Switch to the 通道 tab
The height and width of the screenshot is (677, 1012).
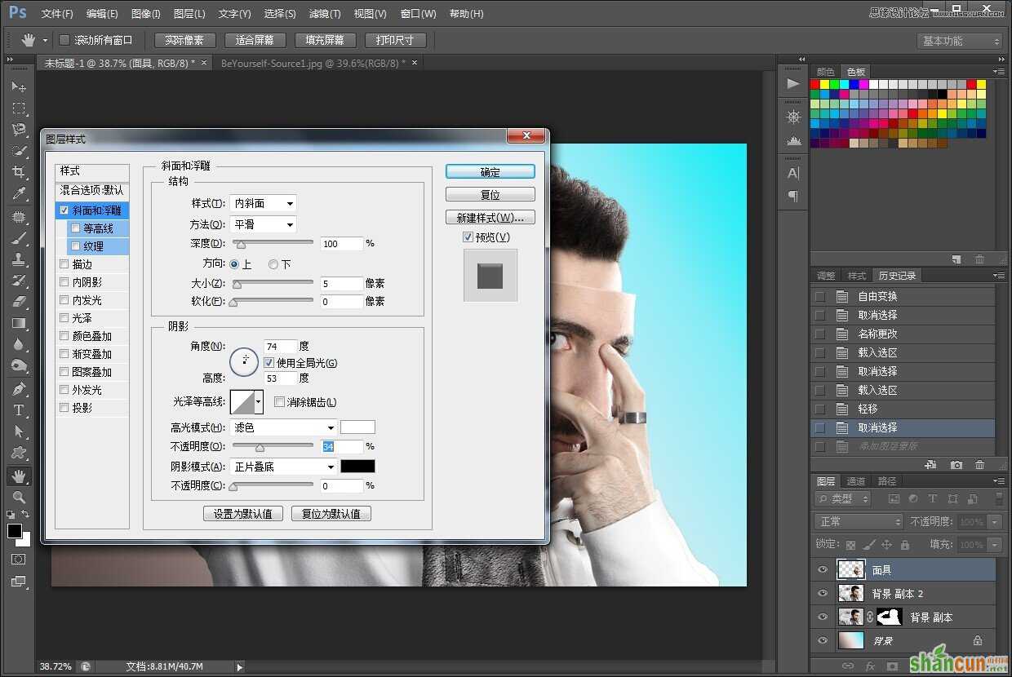click(856, 480)
